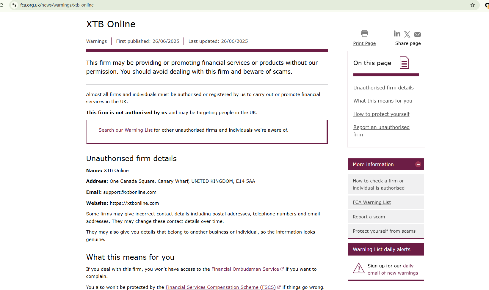
Task: Go to How to protect yourself section
Action: 381,114
